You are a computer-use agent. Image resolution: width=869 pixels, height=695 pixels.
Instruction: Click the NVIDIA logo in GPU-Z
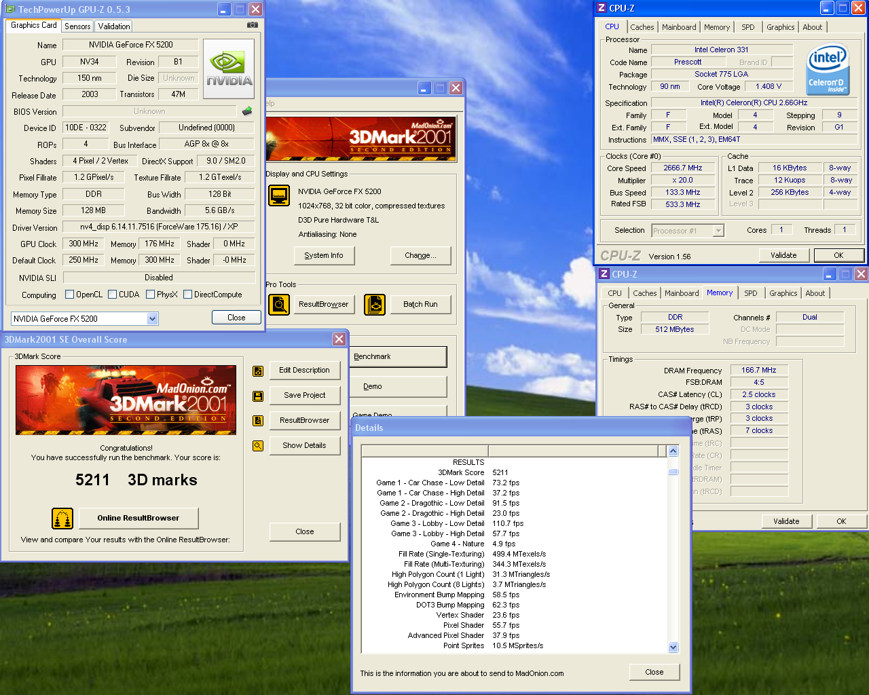coord(229,69)
